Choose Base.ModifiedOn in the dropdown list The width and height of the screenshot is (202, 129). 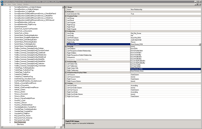(x=166, y=57)
